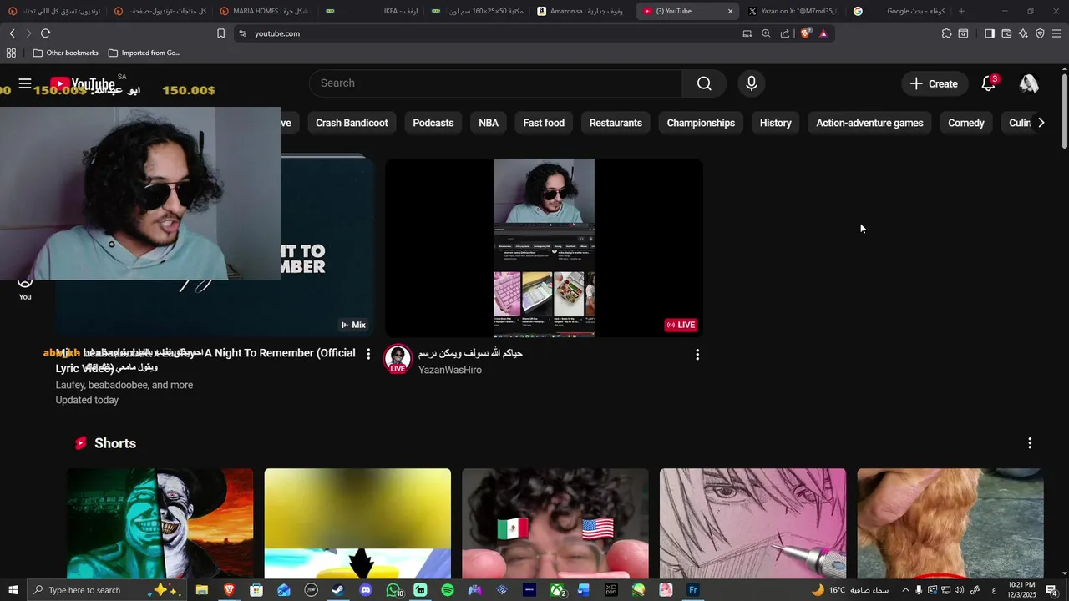Open the volume speaker icon in tray
The height and width of the screenshot is (601, 1069).
[x=960, y=590]
